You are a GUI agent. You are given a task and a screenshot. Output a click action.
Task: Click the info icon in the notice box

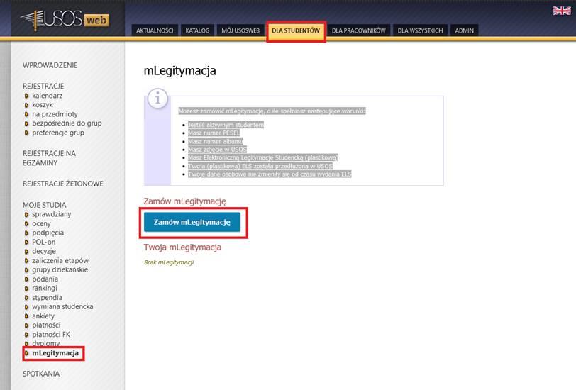[x=157, y=99]
